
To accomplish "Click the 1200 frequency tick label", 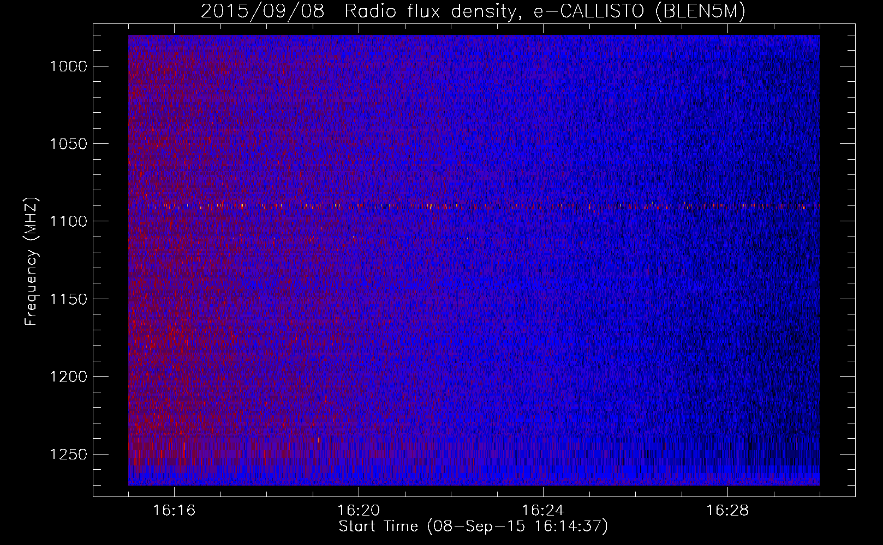I will pos(69,377).
